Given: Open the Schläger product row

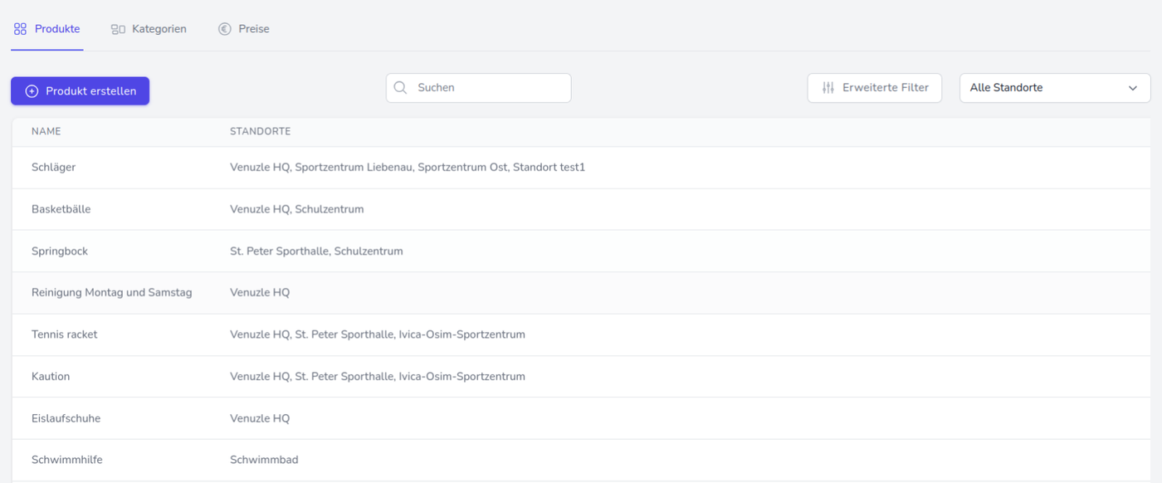Looking at the screenshot, I should click(54, 168).
